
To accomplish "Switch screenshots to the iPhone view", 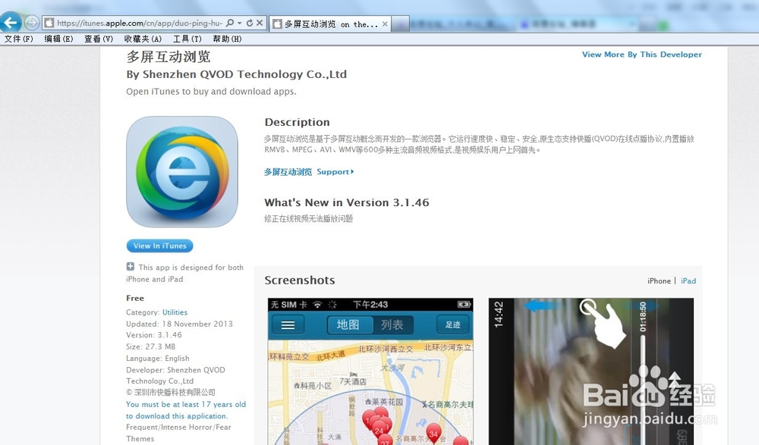I will [660, 281].
